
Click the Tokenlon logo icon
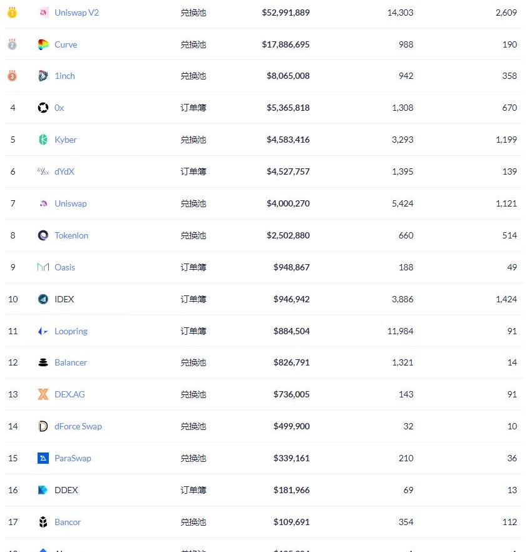[x=43, y=235]
